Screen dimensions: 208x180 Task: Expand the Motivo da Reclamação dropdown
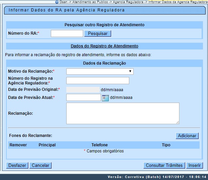[x=100, y=71]
